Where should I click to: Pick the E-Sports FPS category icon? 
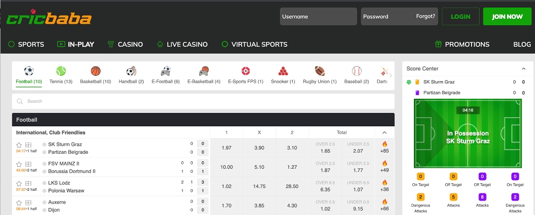pyautogui.click(x=245, y=71)
